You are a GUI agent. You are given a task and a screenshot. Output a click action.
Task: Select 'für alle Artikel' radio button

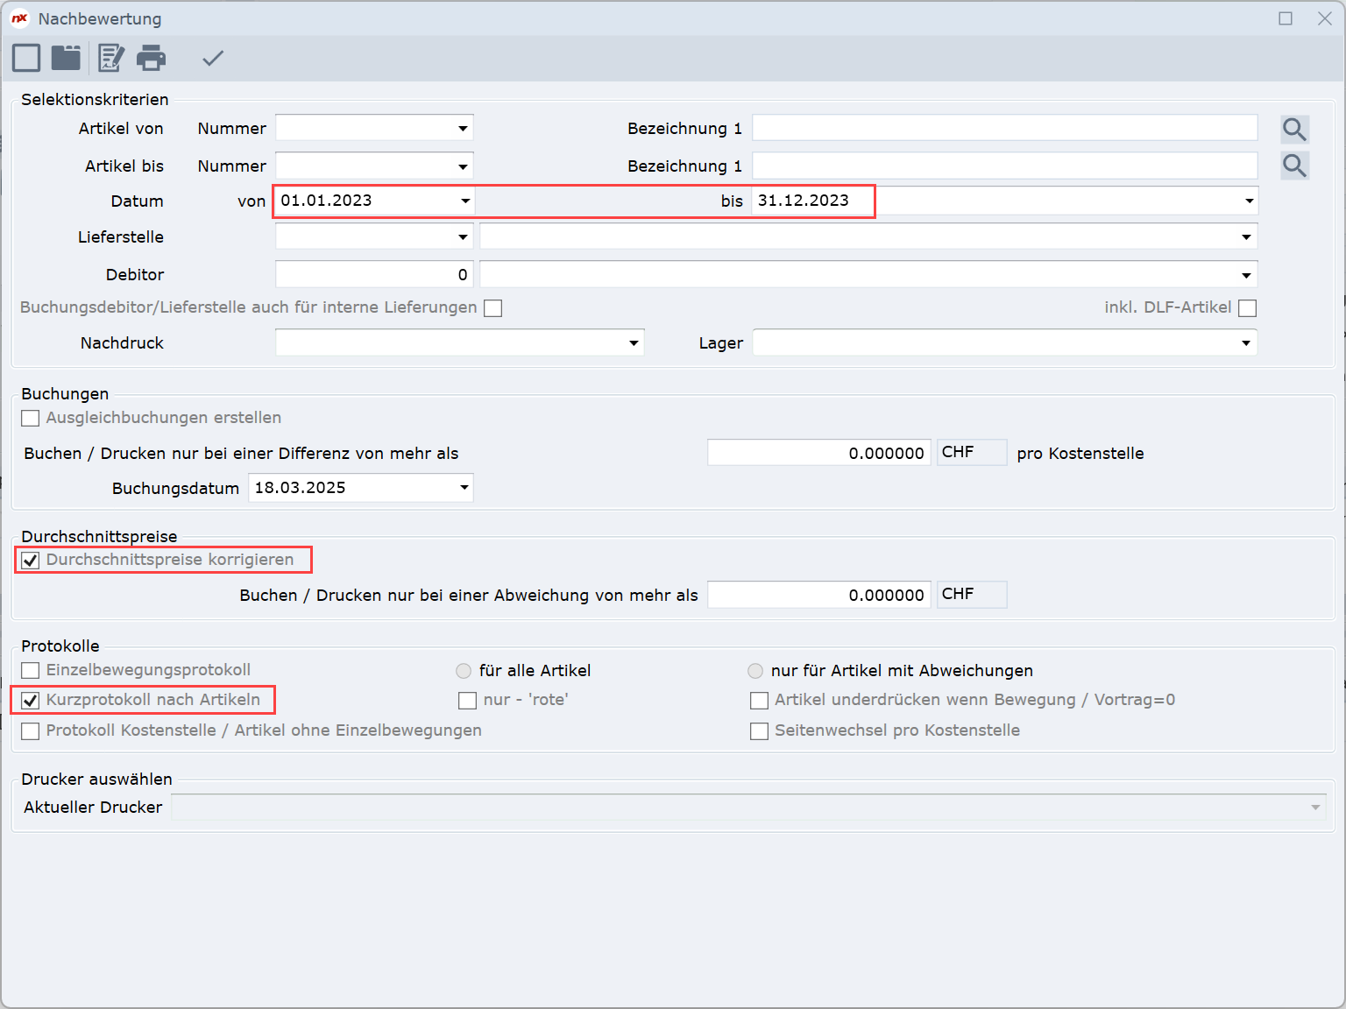464,671
